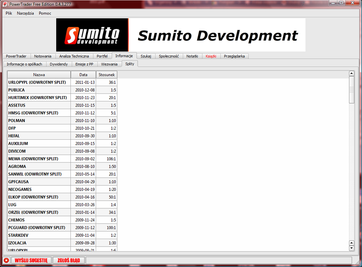Sort by the Data column header
Viewport: 362px width, 267px height.
[x=83, y=75]
